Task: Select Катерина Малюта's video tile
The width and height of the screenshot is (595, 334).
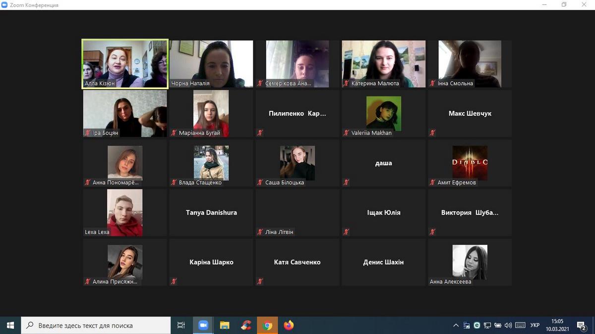Action: click(384, 64)
